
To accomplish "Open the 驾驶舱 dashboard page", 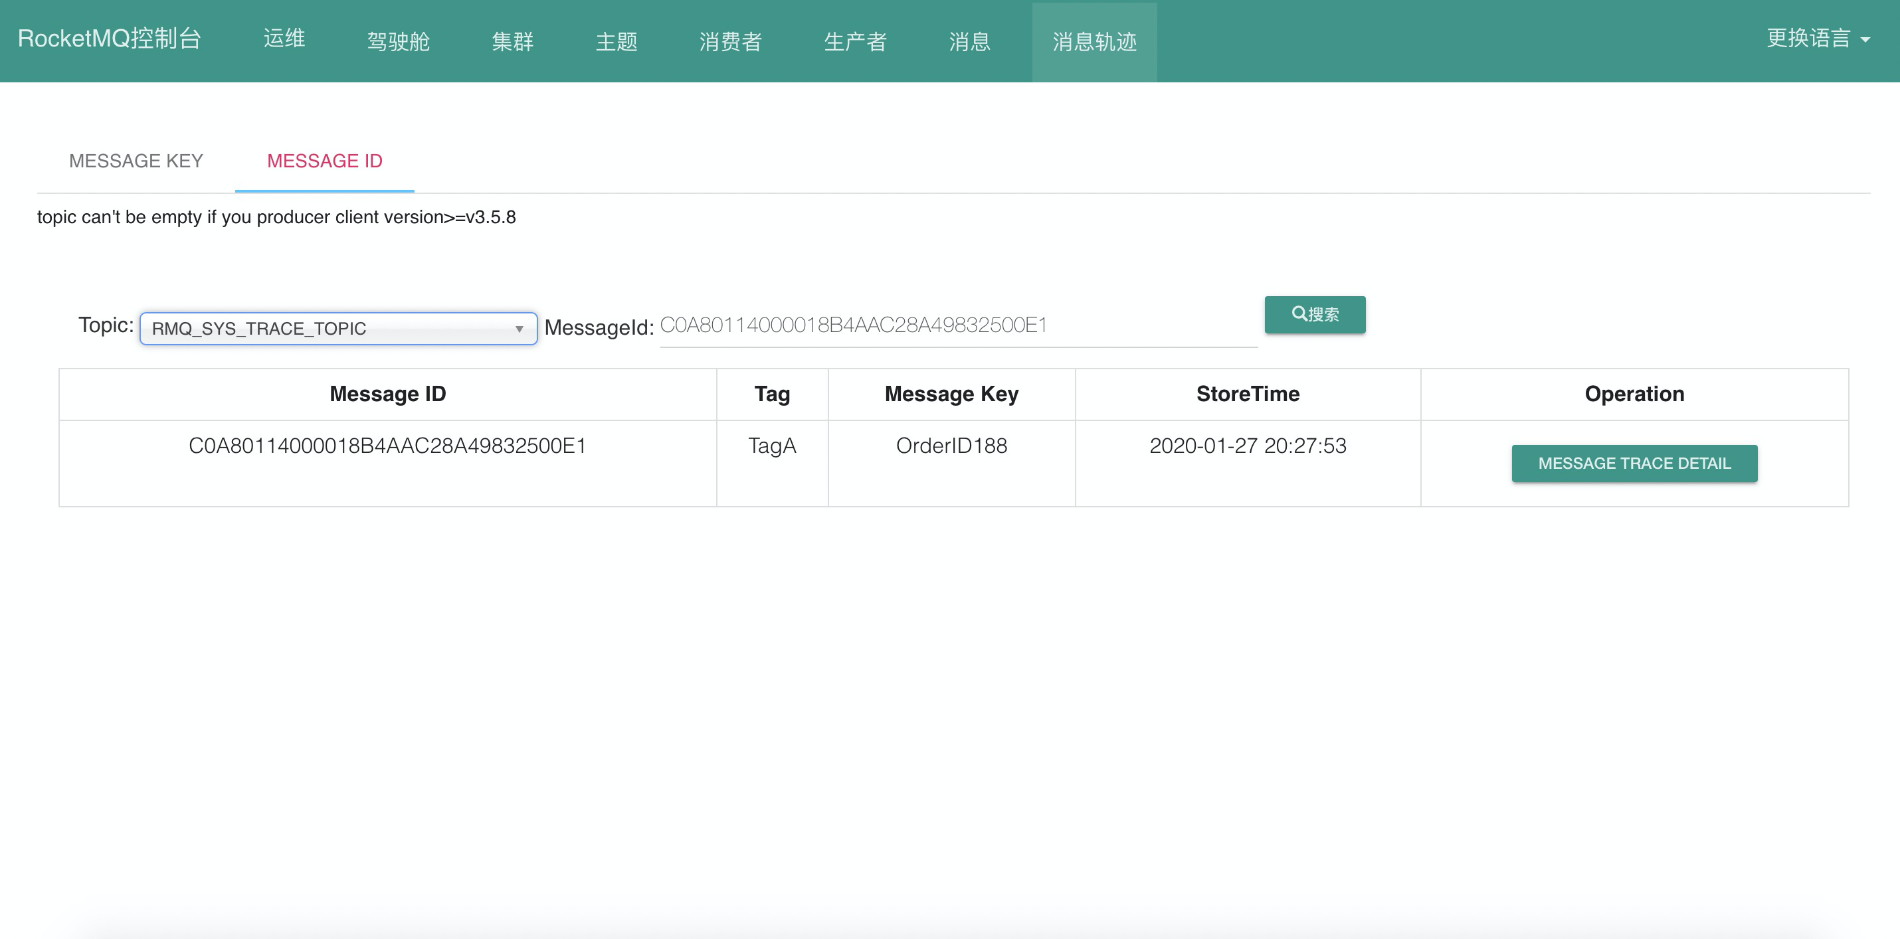I will click(x=399, y=41).
